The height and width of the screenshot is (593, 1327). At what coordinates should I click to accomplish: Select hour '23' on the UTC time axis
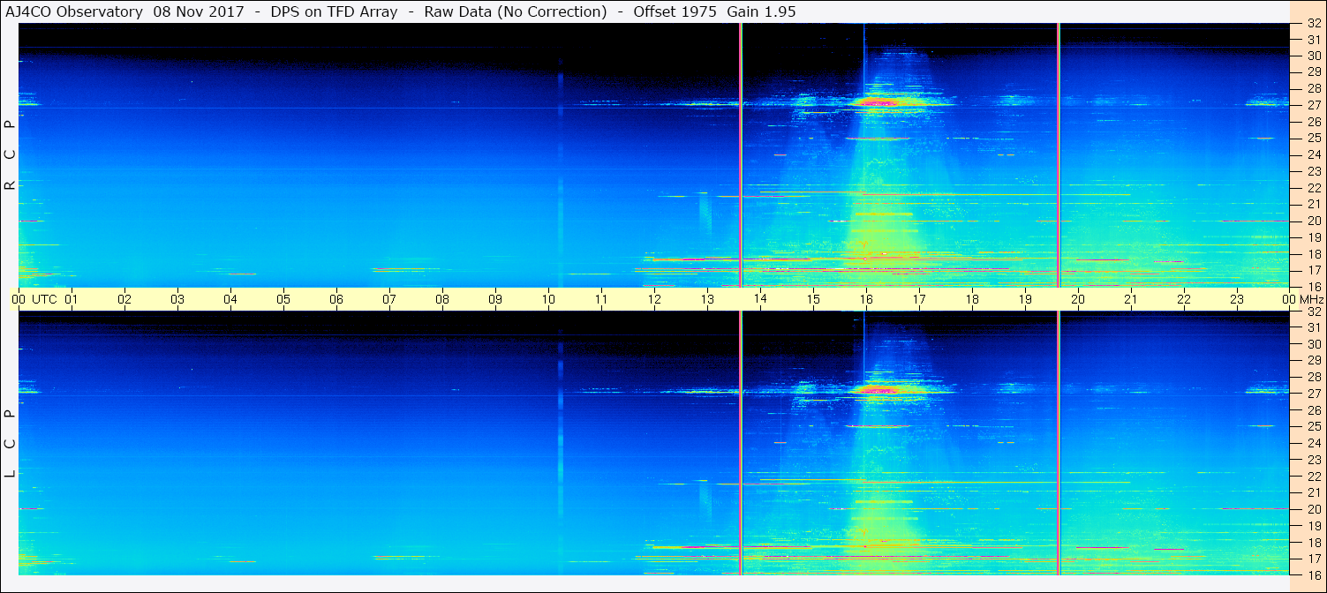1237,299
